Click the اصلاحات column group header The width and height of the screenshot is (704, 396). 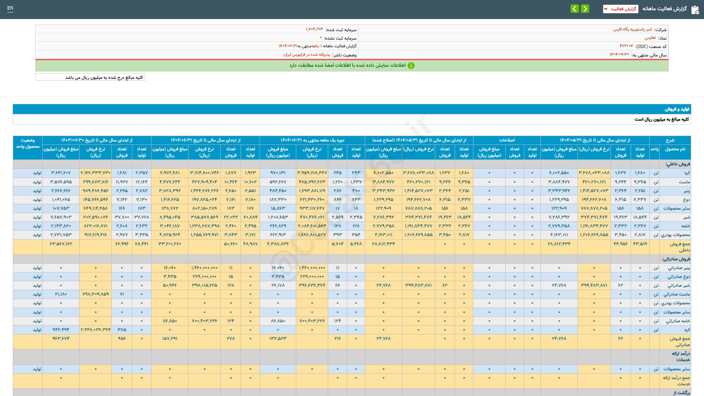pyautogui.click(x=507, y=140)
